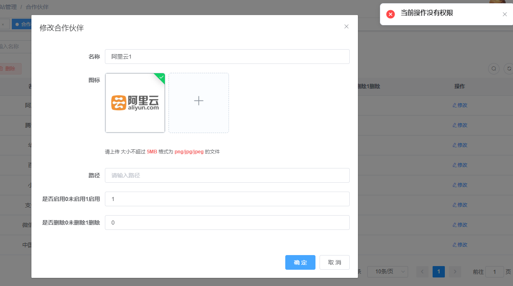Click the red 删除 button behind dialog
The width and height of the screenshot is (513, 286).
[x=10, y=69]
